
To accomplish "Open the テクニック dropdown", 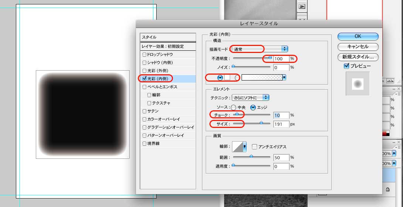I will pos(250,97).
